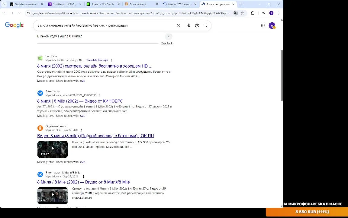348x218 pixels.
Task: Open more options for LordFilm result
Action: tap(111, 60)
